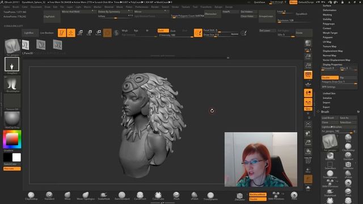This screenshot has width=363, height=204.
Task: Toggle Rgb paint mode
Action: (136, 31)
